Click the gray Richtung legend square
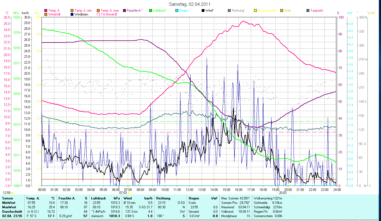Image resolution: width=381 pixels, height=221 pixels. pos(229,10)
